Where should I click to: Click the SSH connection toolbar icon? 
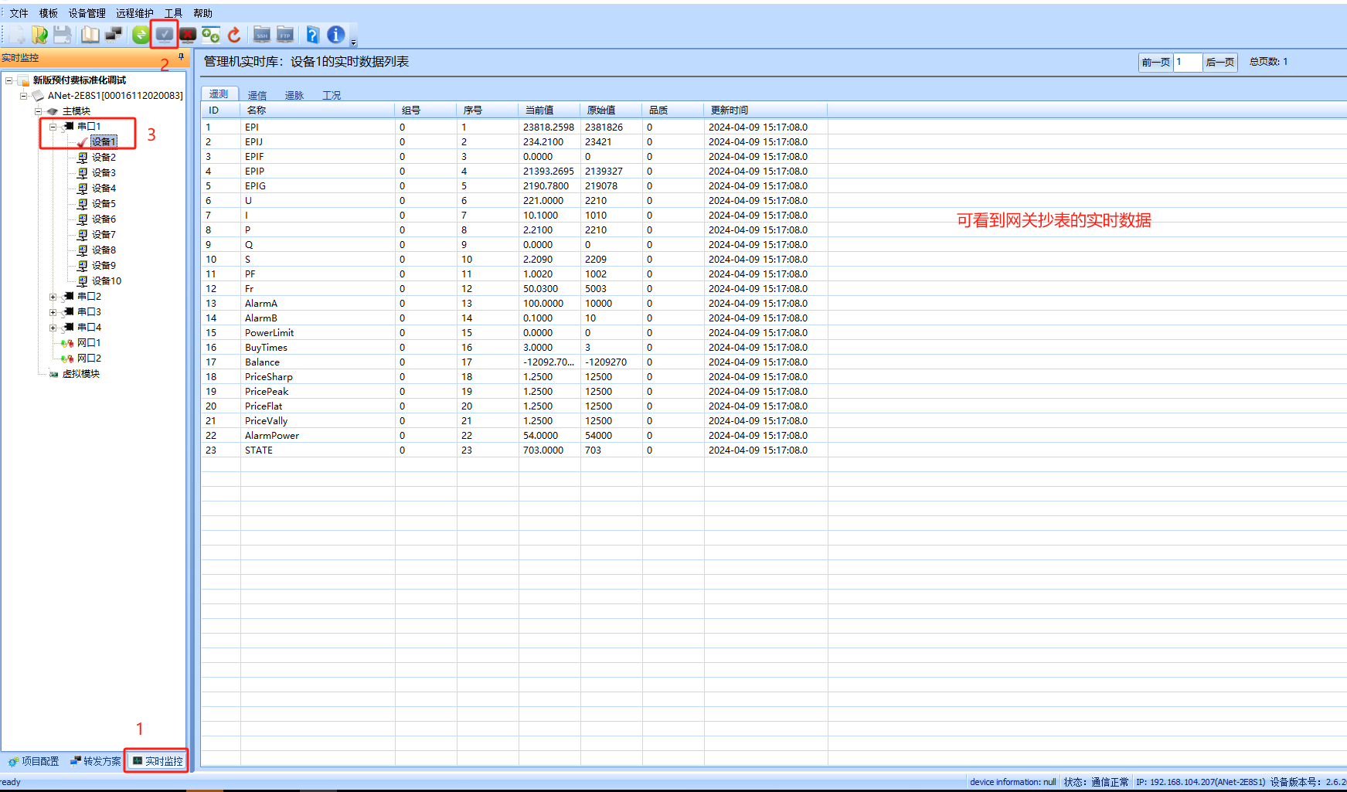point(262,35)
